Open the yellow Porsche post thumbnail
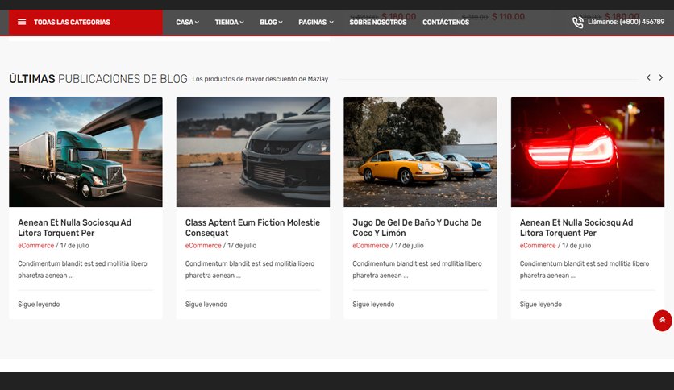The height and width of the screenshot is (390, 674). pyautogui.click(x=420, y=151)
